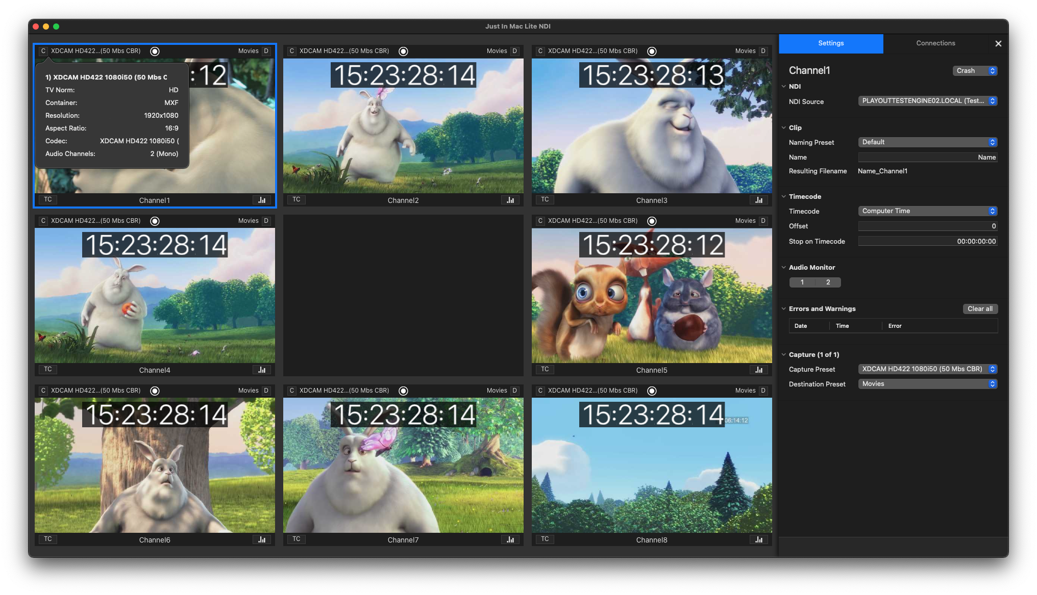Collapse the Errors and Warnings section
Image resolution: width=1037 pixels, height=595 pixels.
coord(784,308)
